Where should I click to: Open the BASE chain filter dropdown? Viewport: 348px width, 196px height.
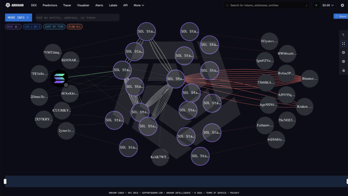coord(13,26)
